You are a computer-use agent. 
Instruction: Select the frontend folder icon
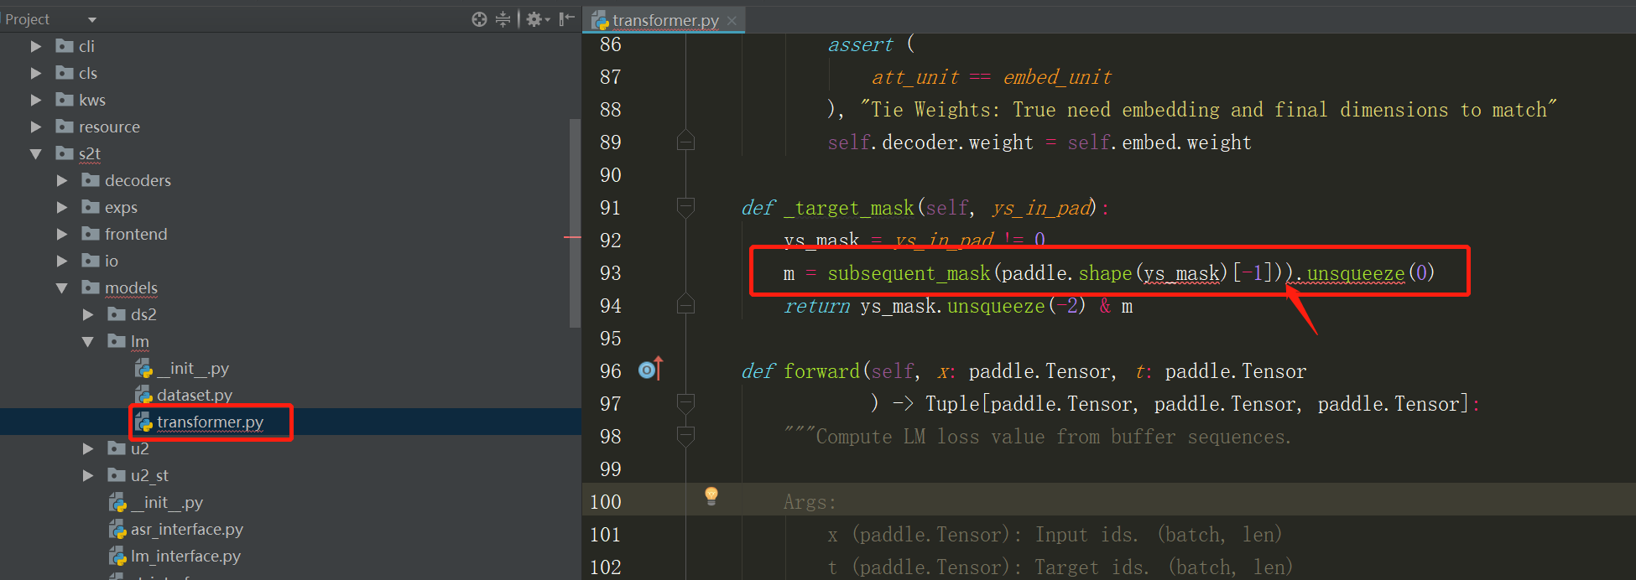point(91,233)
